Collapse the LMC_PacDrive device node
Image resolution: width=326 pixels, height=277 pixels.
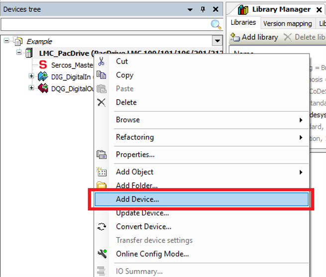[x=19, y=53]
